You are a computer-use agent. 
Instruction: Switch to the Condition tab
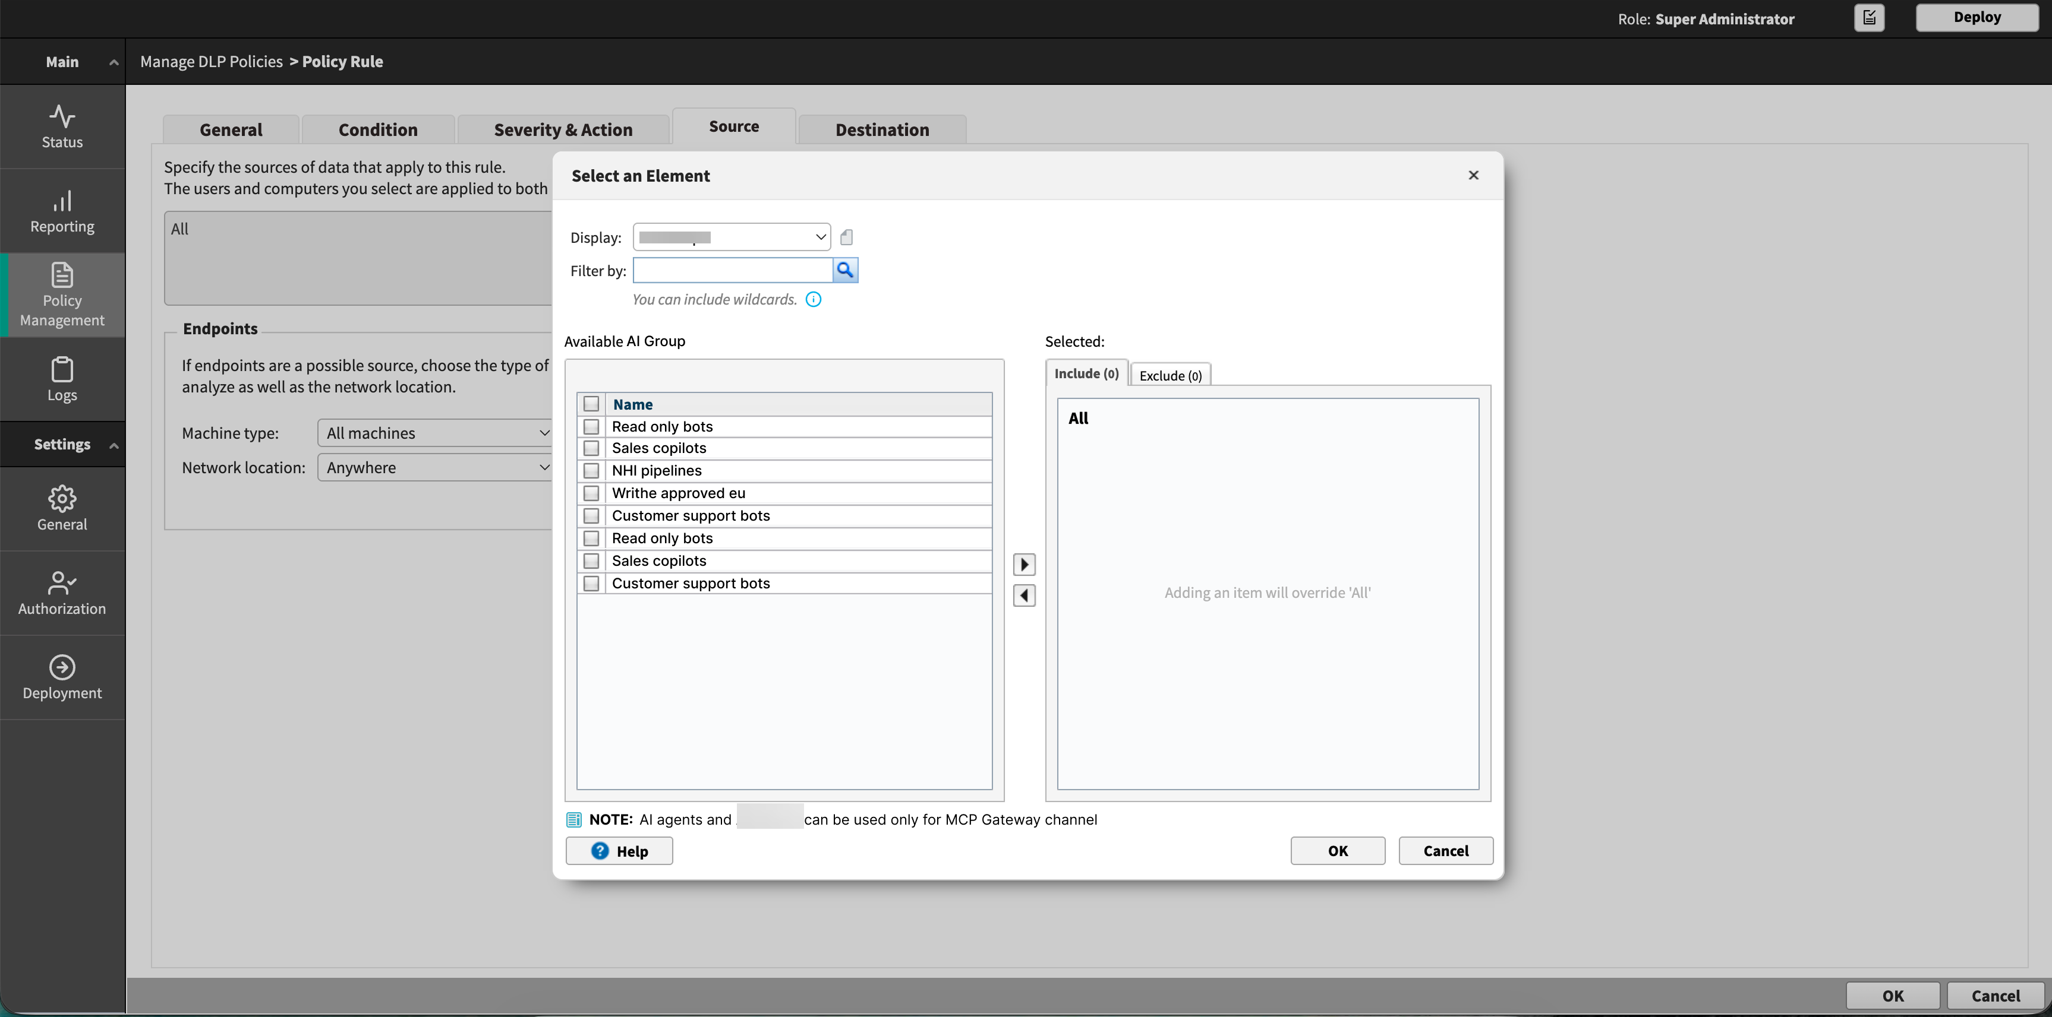coord(379,129)
